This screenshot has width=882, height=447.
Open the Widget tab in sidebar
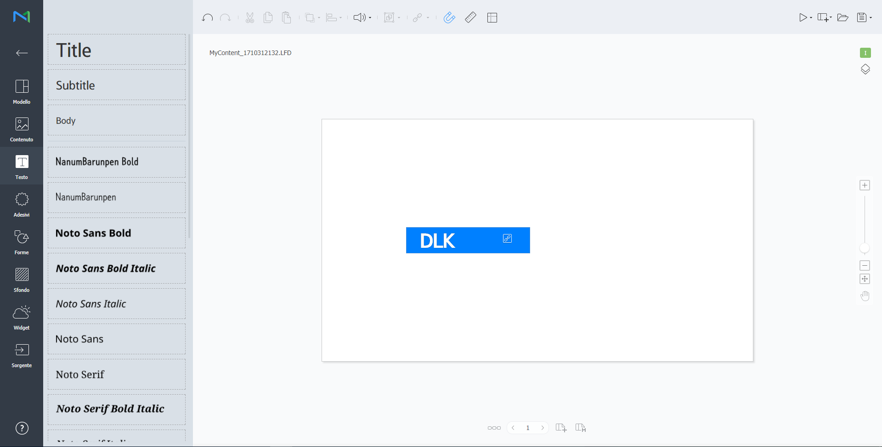coord(22,318)
